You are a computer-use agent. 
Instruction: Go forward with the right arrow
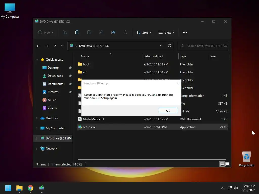pos(47,46)
